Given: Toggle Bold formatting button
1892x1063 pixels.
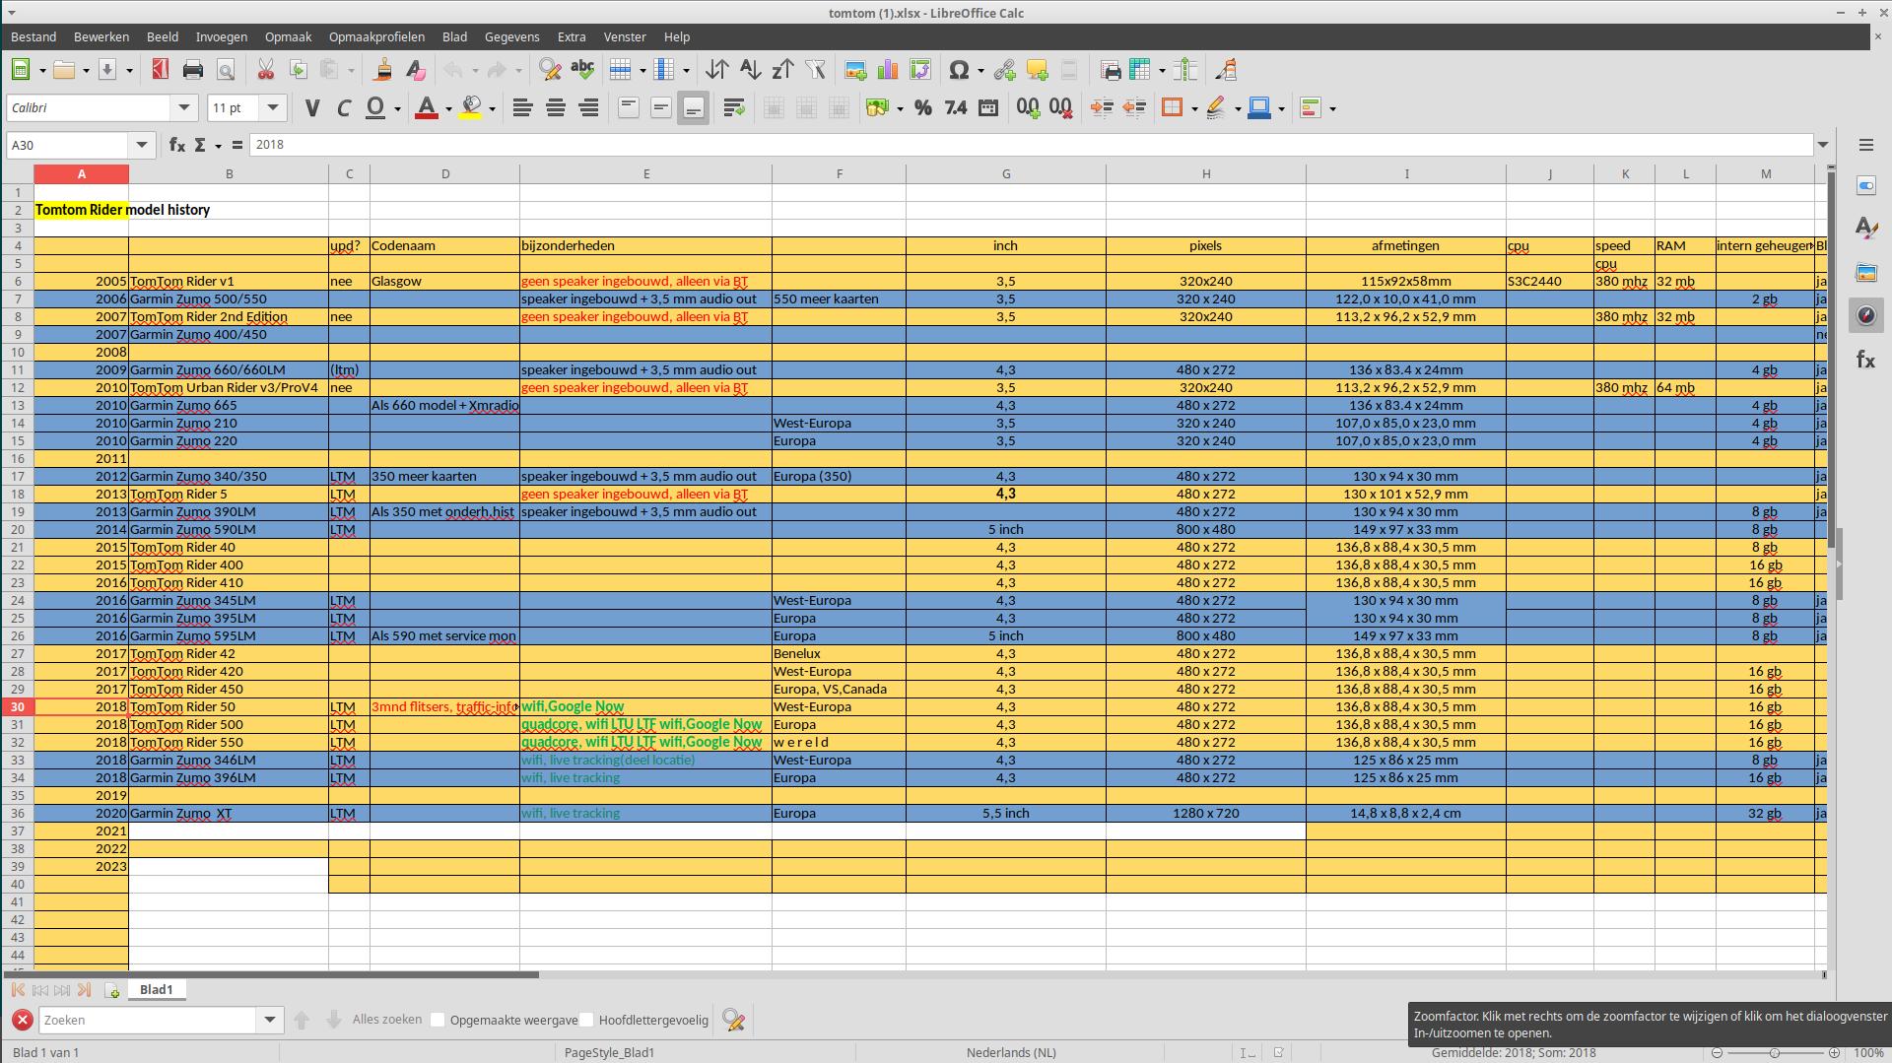Looking at the screenshot, I should (312, 108).
